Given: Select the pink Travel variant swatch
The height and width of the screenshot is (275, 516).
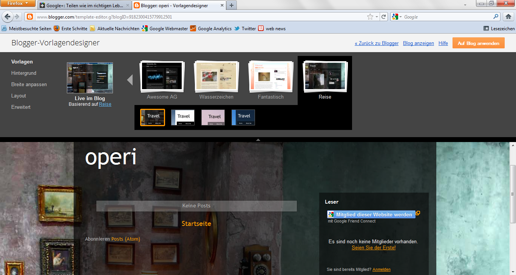Looking at the screenshot, I should pos(213,117).
